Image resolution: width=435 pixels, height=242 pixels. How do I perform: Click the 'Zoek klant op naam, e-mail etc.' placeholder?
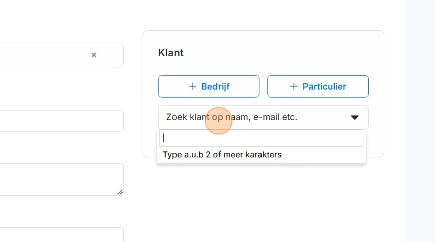coord(232,117)
